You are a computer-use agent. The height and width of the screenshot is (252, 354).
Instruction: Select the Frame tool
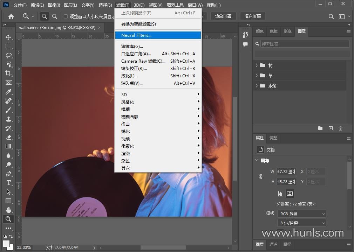8,83
